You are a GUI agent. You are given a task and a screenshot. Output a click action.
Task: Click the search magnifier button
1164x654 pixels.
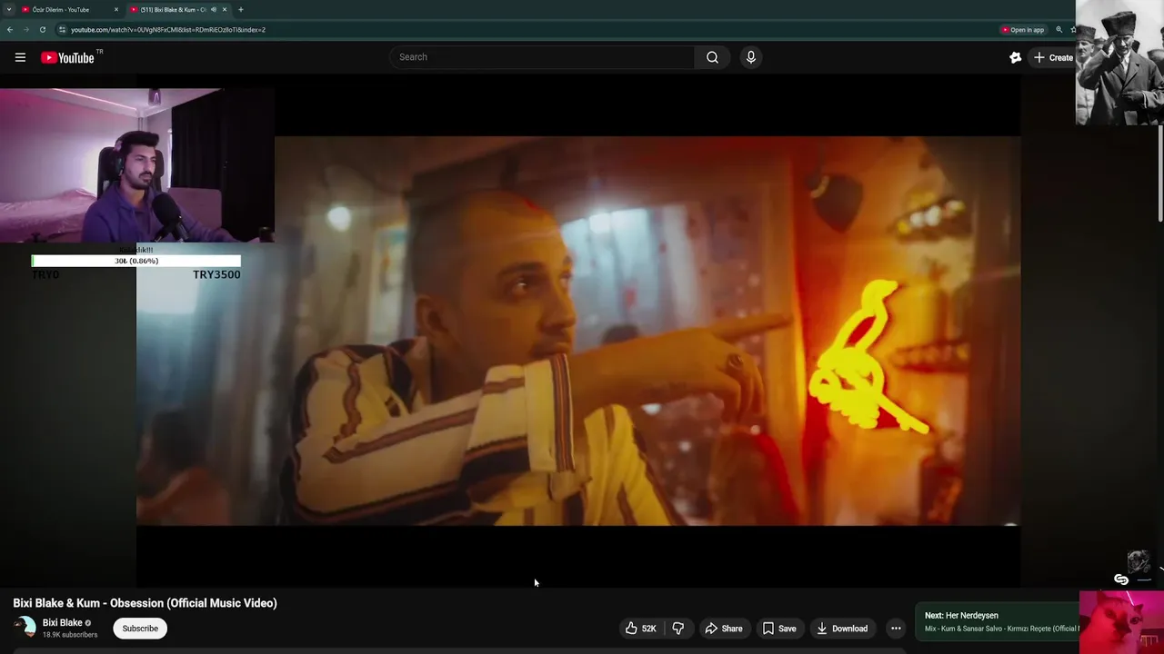[712, 57]
